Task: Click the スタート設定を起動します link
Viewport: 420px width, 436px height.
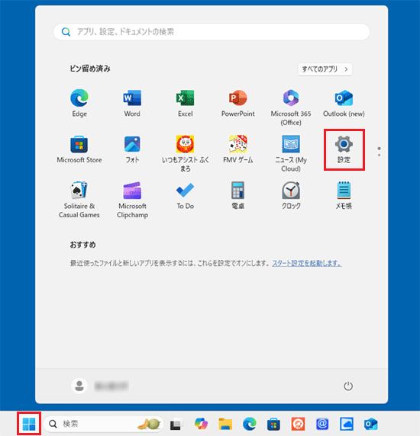Action: pos(307,263)
